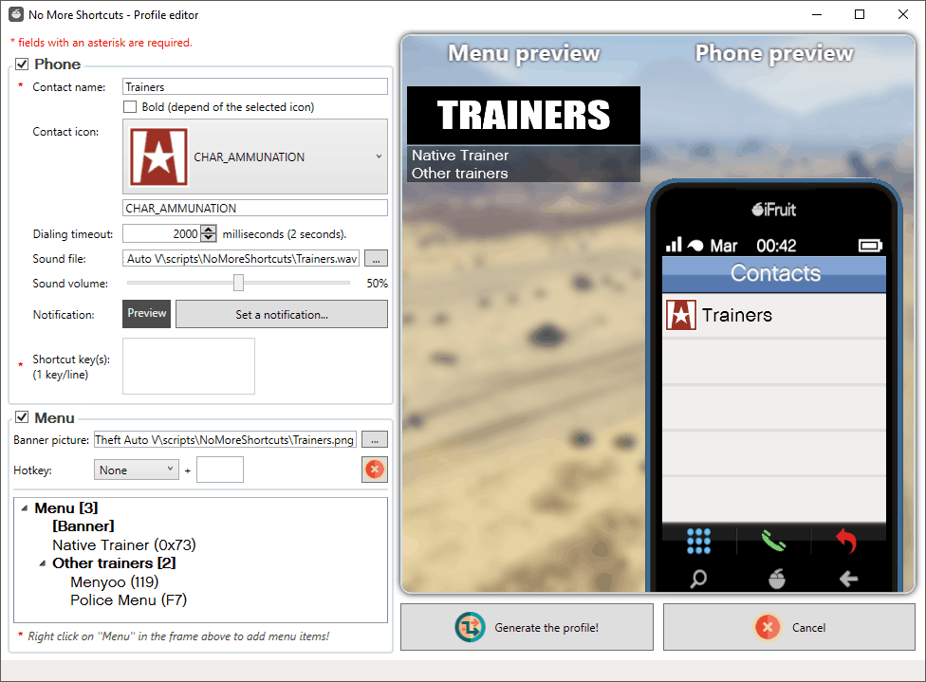The height and width of the screenshot is (682, 926).
Task: Open the Hotkey modifier None dropdown
Action: point(137,470)
